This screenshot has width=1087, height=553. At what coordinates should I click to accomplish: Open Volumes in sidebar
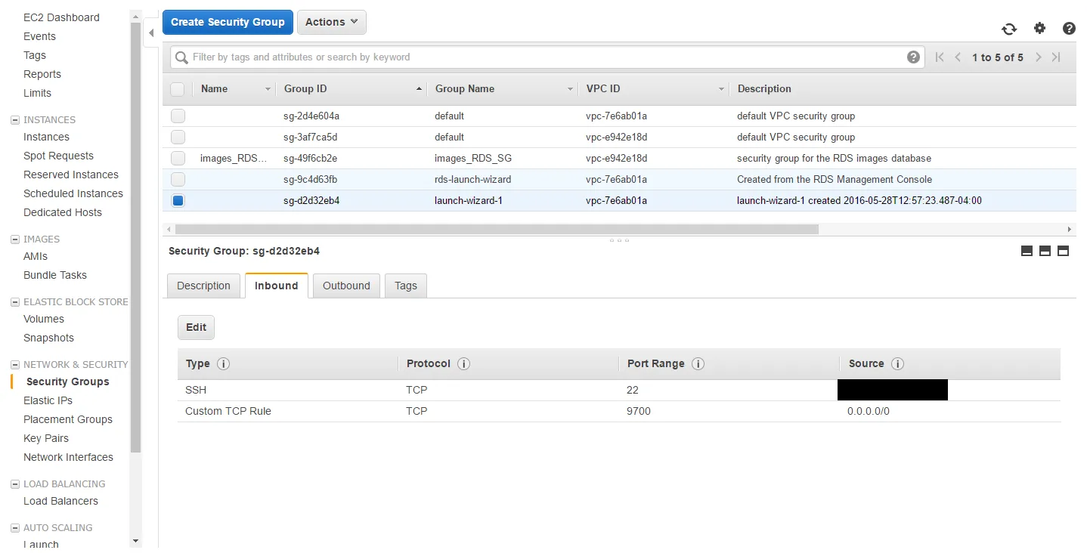tap(44, 319)
